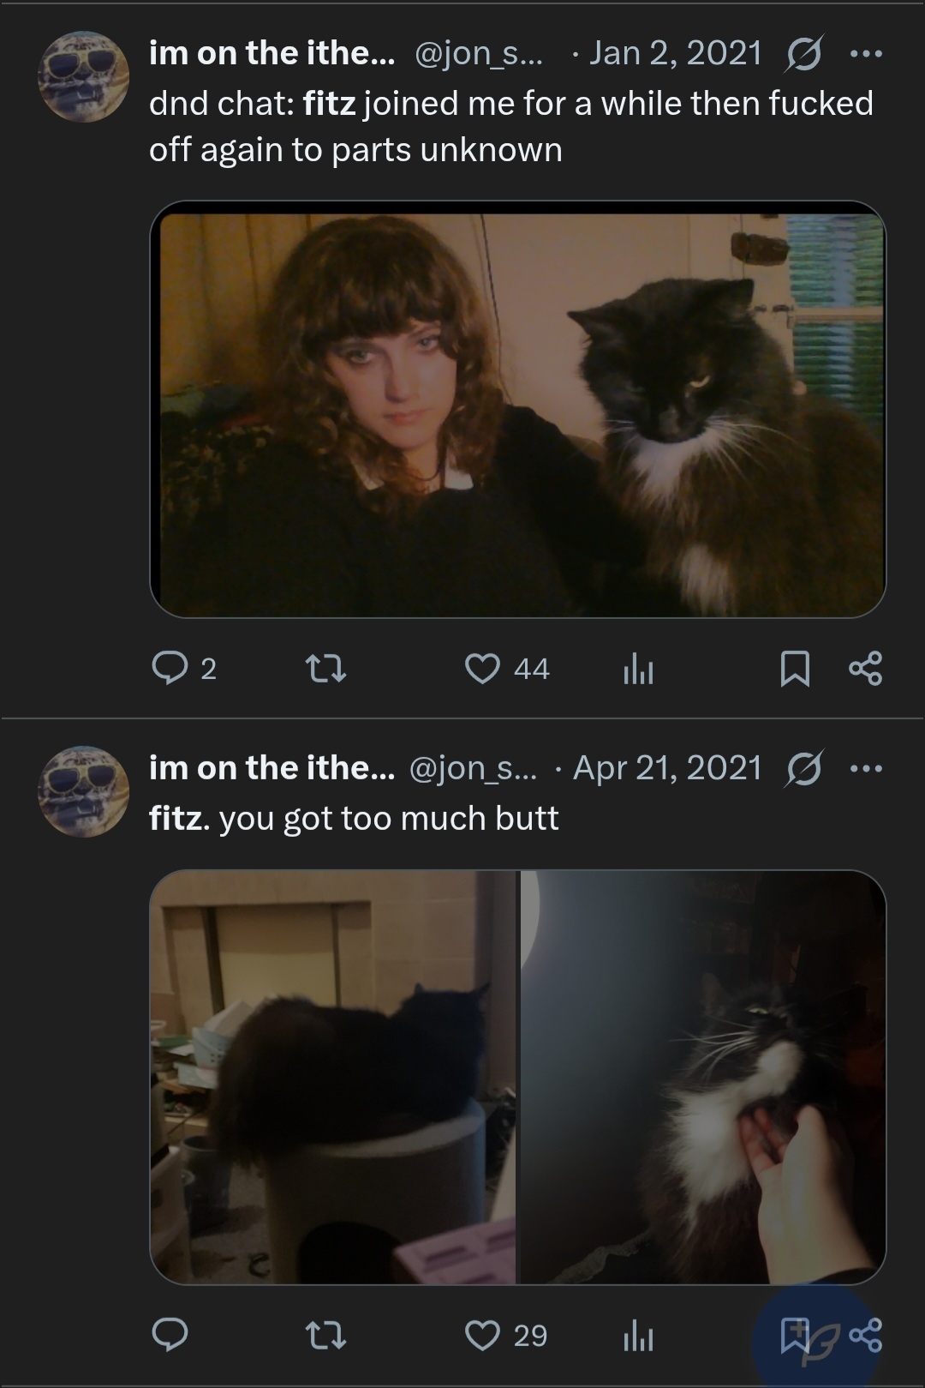This screenshot has width=925, height=1388.
Task: View analytics for the Apr 21 tweet
Action: tap(638, 1336)
